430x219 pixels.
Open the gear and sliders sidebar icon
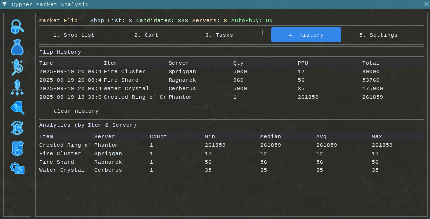pos(17,168)
